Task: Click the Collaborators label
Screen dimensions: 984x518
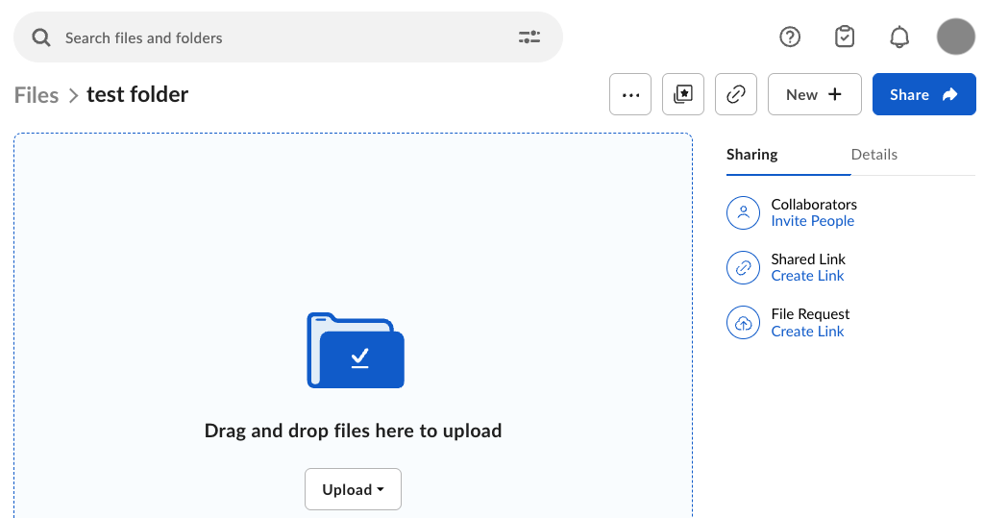Action: tap(813, 205)
